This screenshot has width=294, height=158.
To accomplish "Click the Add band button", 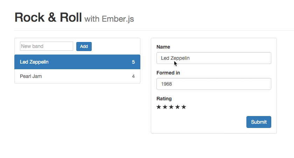I will [84, 46].
